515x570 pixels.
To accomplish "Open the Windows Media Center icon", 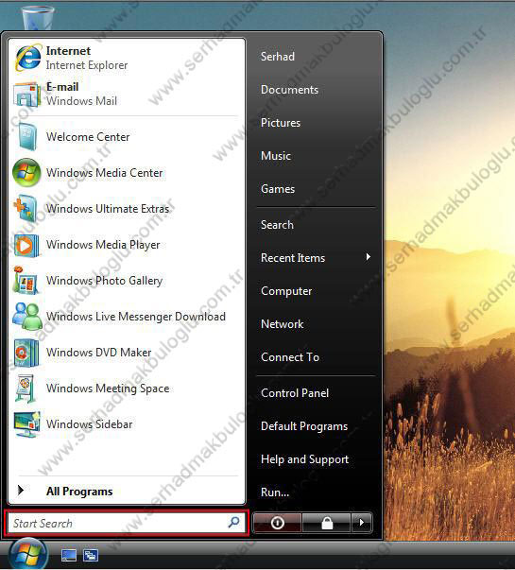I will pos(26,173).
